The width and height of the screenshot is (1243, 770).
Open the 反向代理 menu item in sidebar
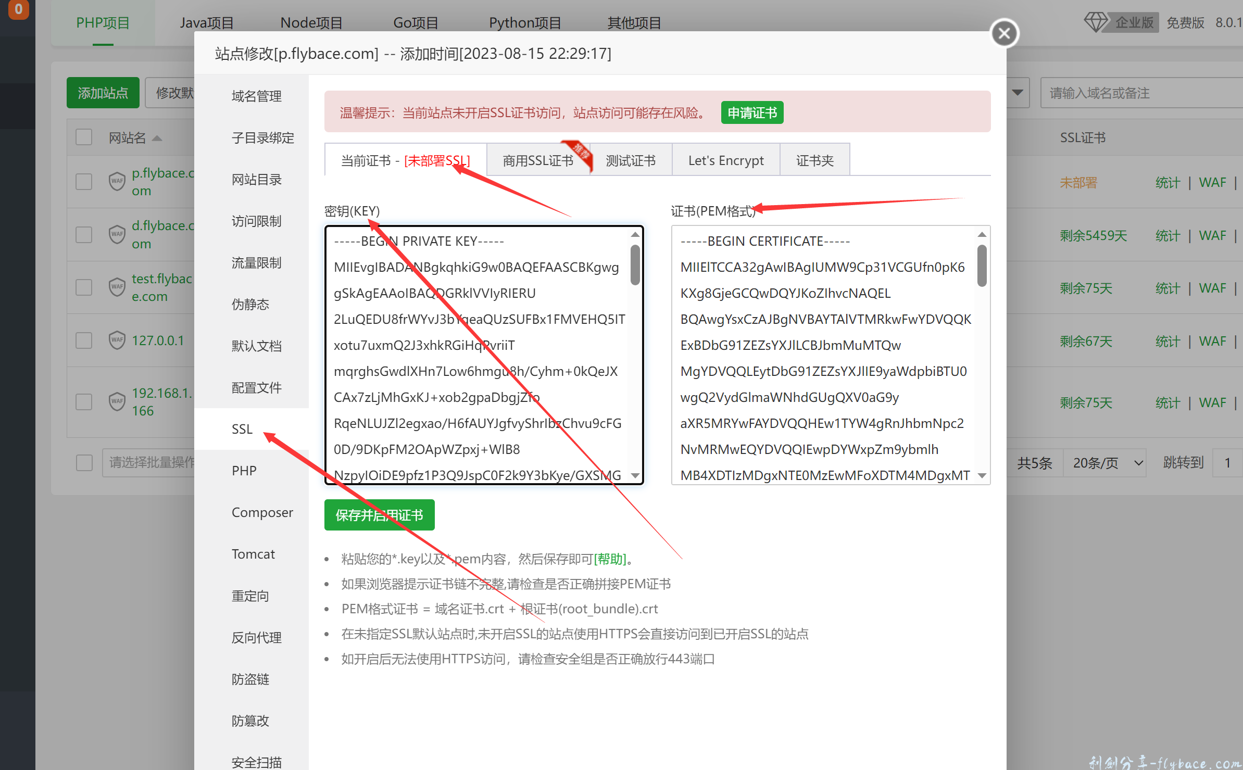257,637
